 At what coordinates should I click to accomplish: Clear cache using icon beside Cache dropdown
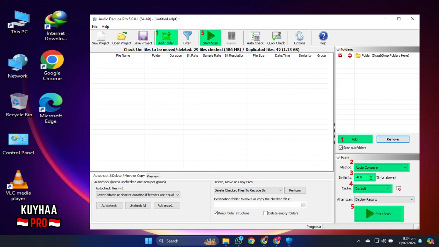(x=399, y=188)
